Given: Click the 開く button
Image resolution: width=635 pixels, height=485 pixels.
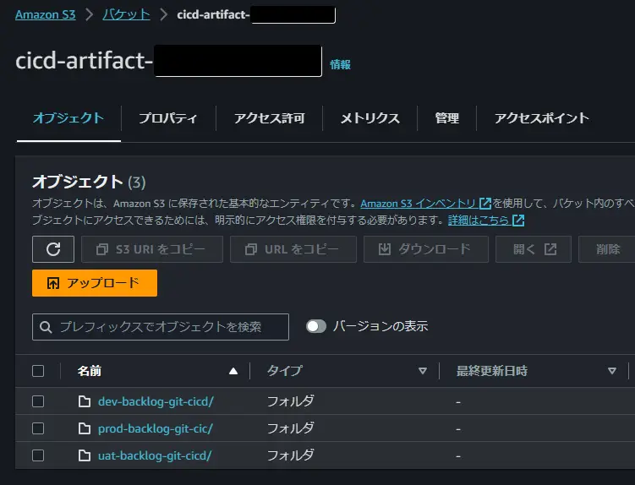Looking at the screenshot, I should click(x=534, y=249).
